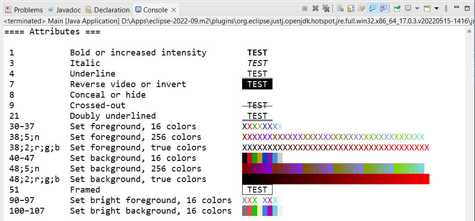Click 'Underline' description in row 4
The image size is (475, 221).
pyautogui.click(x=93, y=74)
